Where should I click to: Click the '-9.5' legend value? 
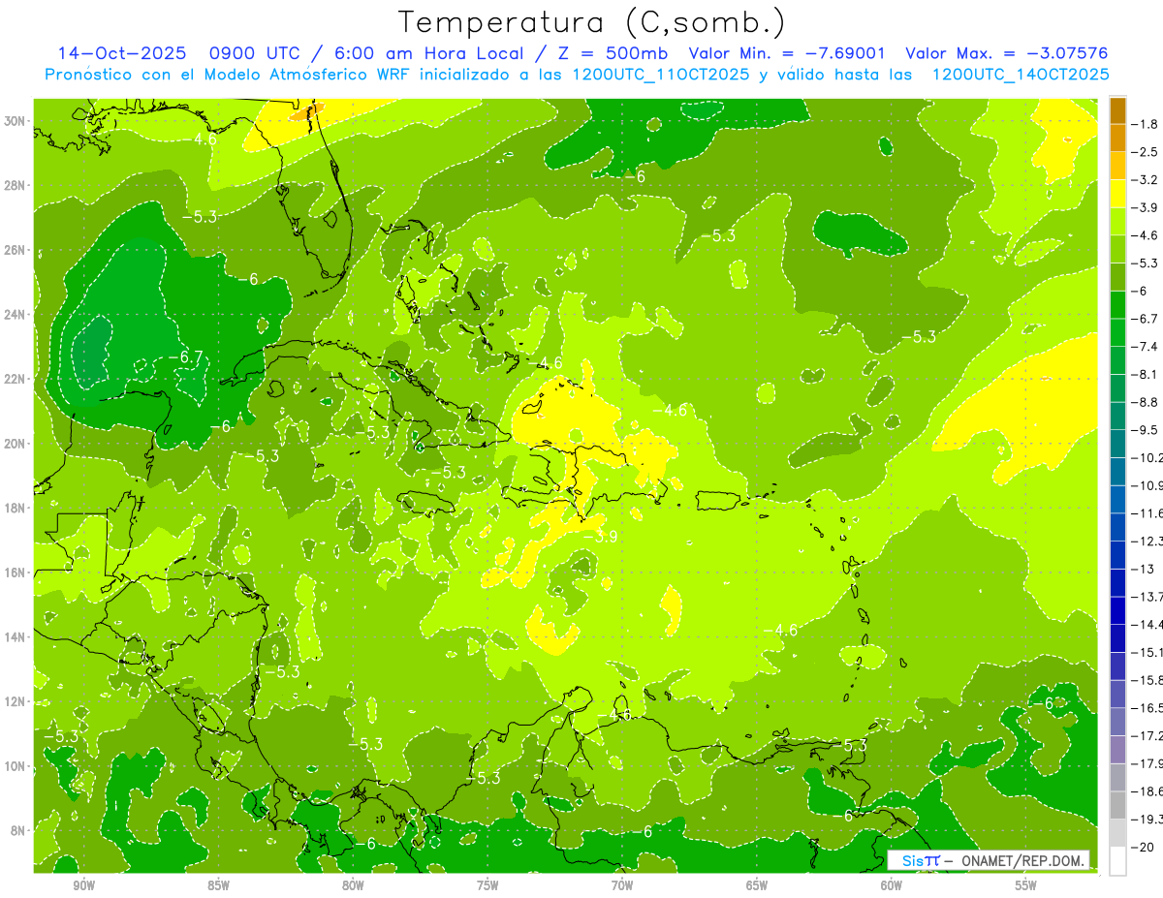(x=1146, y=429)
